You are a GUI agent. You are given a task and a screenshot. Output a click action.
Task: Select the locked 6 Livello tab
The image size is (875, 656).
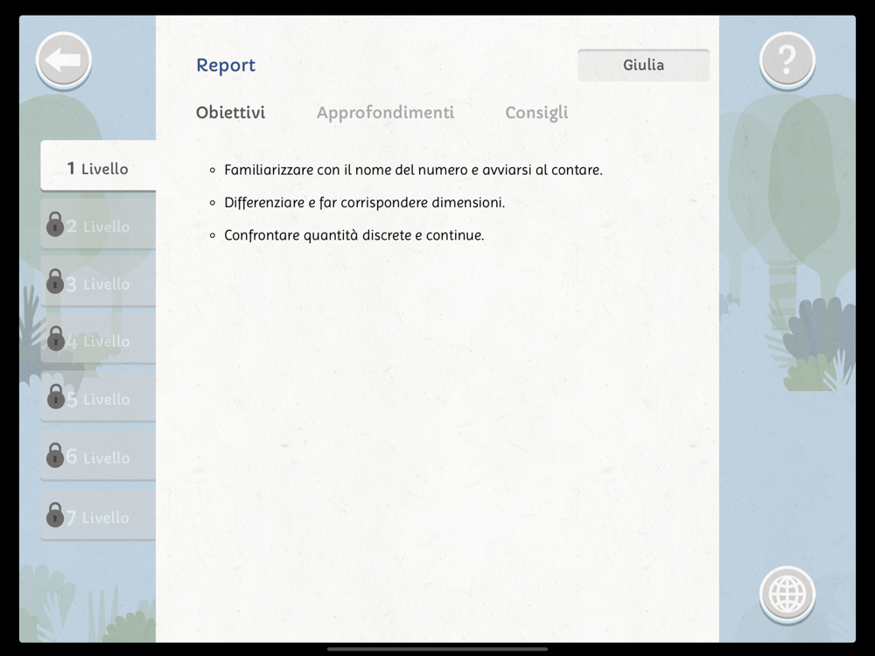(x=98, y=455)
